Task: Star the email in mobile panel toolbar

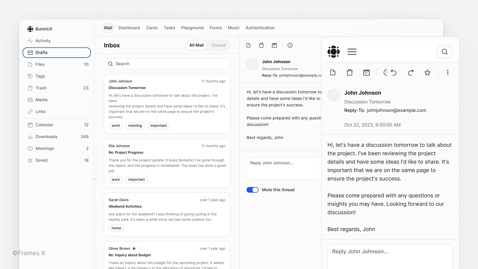Action: [427, 73]
